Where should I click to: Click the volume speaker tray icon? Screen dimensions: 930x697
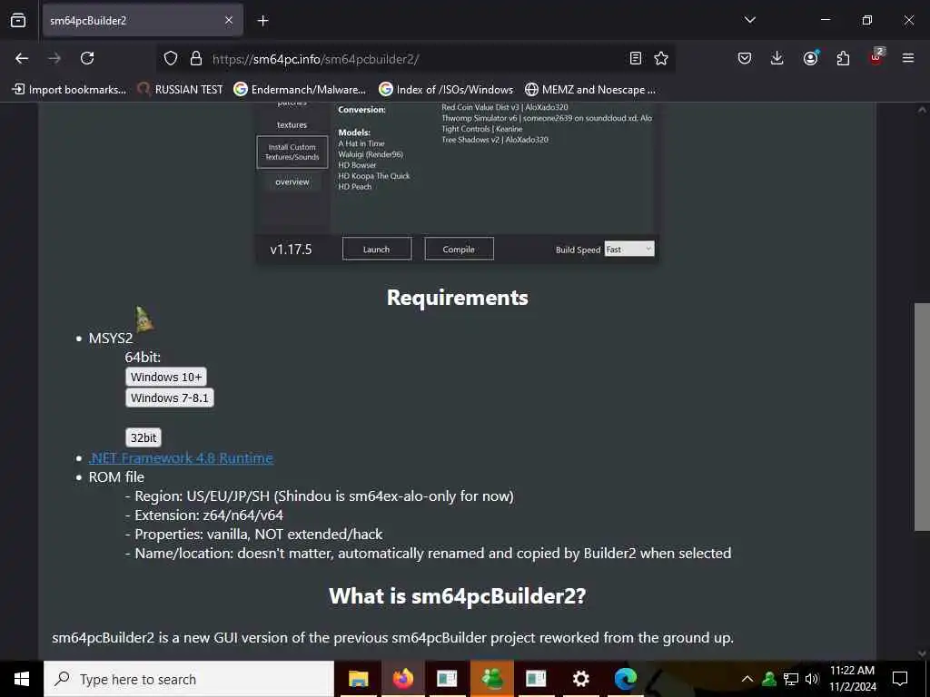point(811,679)
